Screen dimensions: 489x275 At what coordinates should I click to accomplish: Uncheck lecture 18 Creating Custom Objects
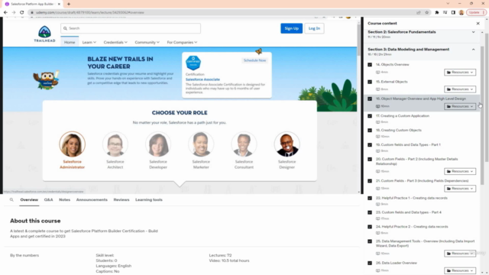coord(370,131)
